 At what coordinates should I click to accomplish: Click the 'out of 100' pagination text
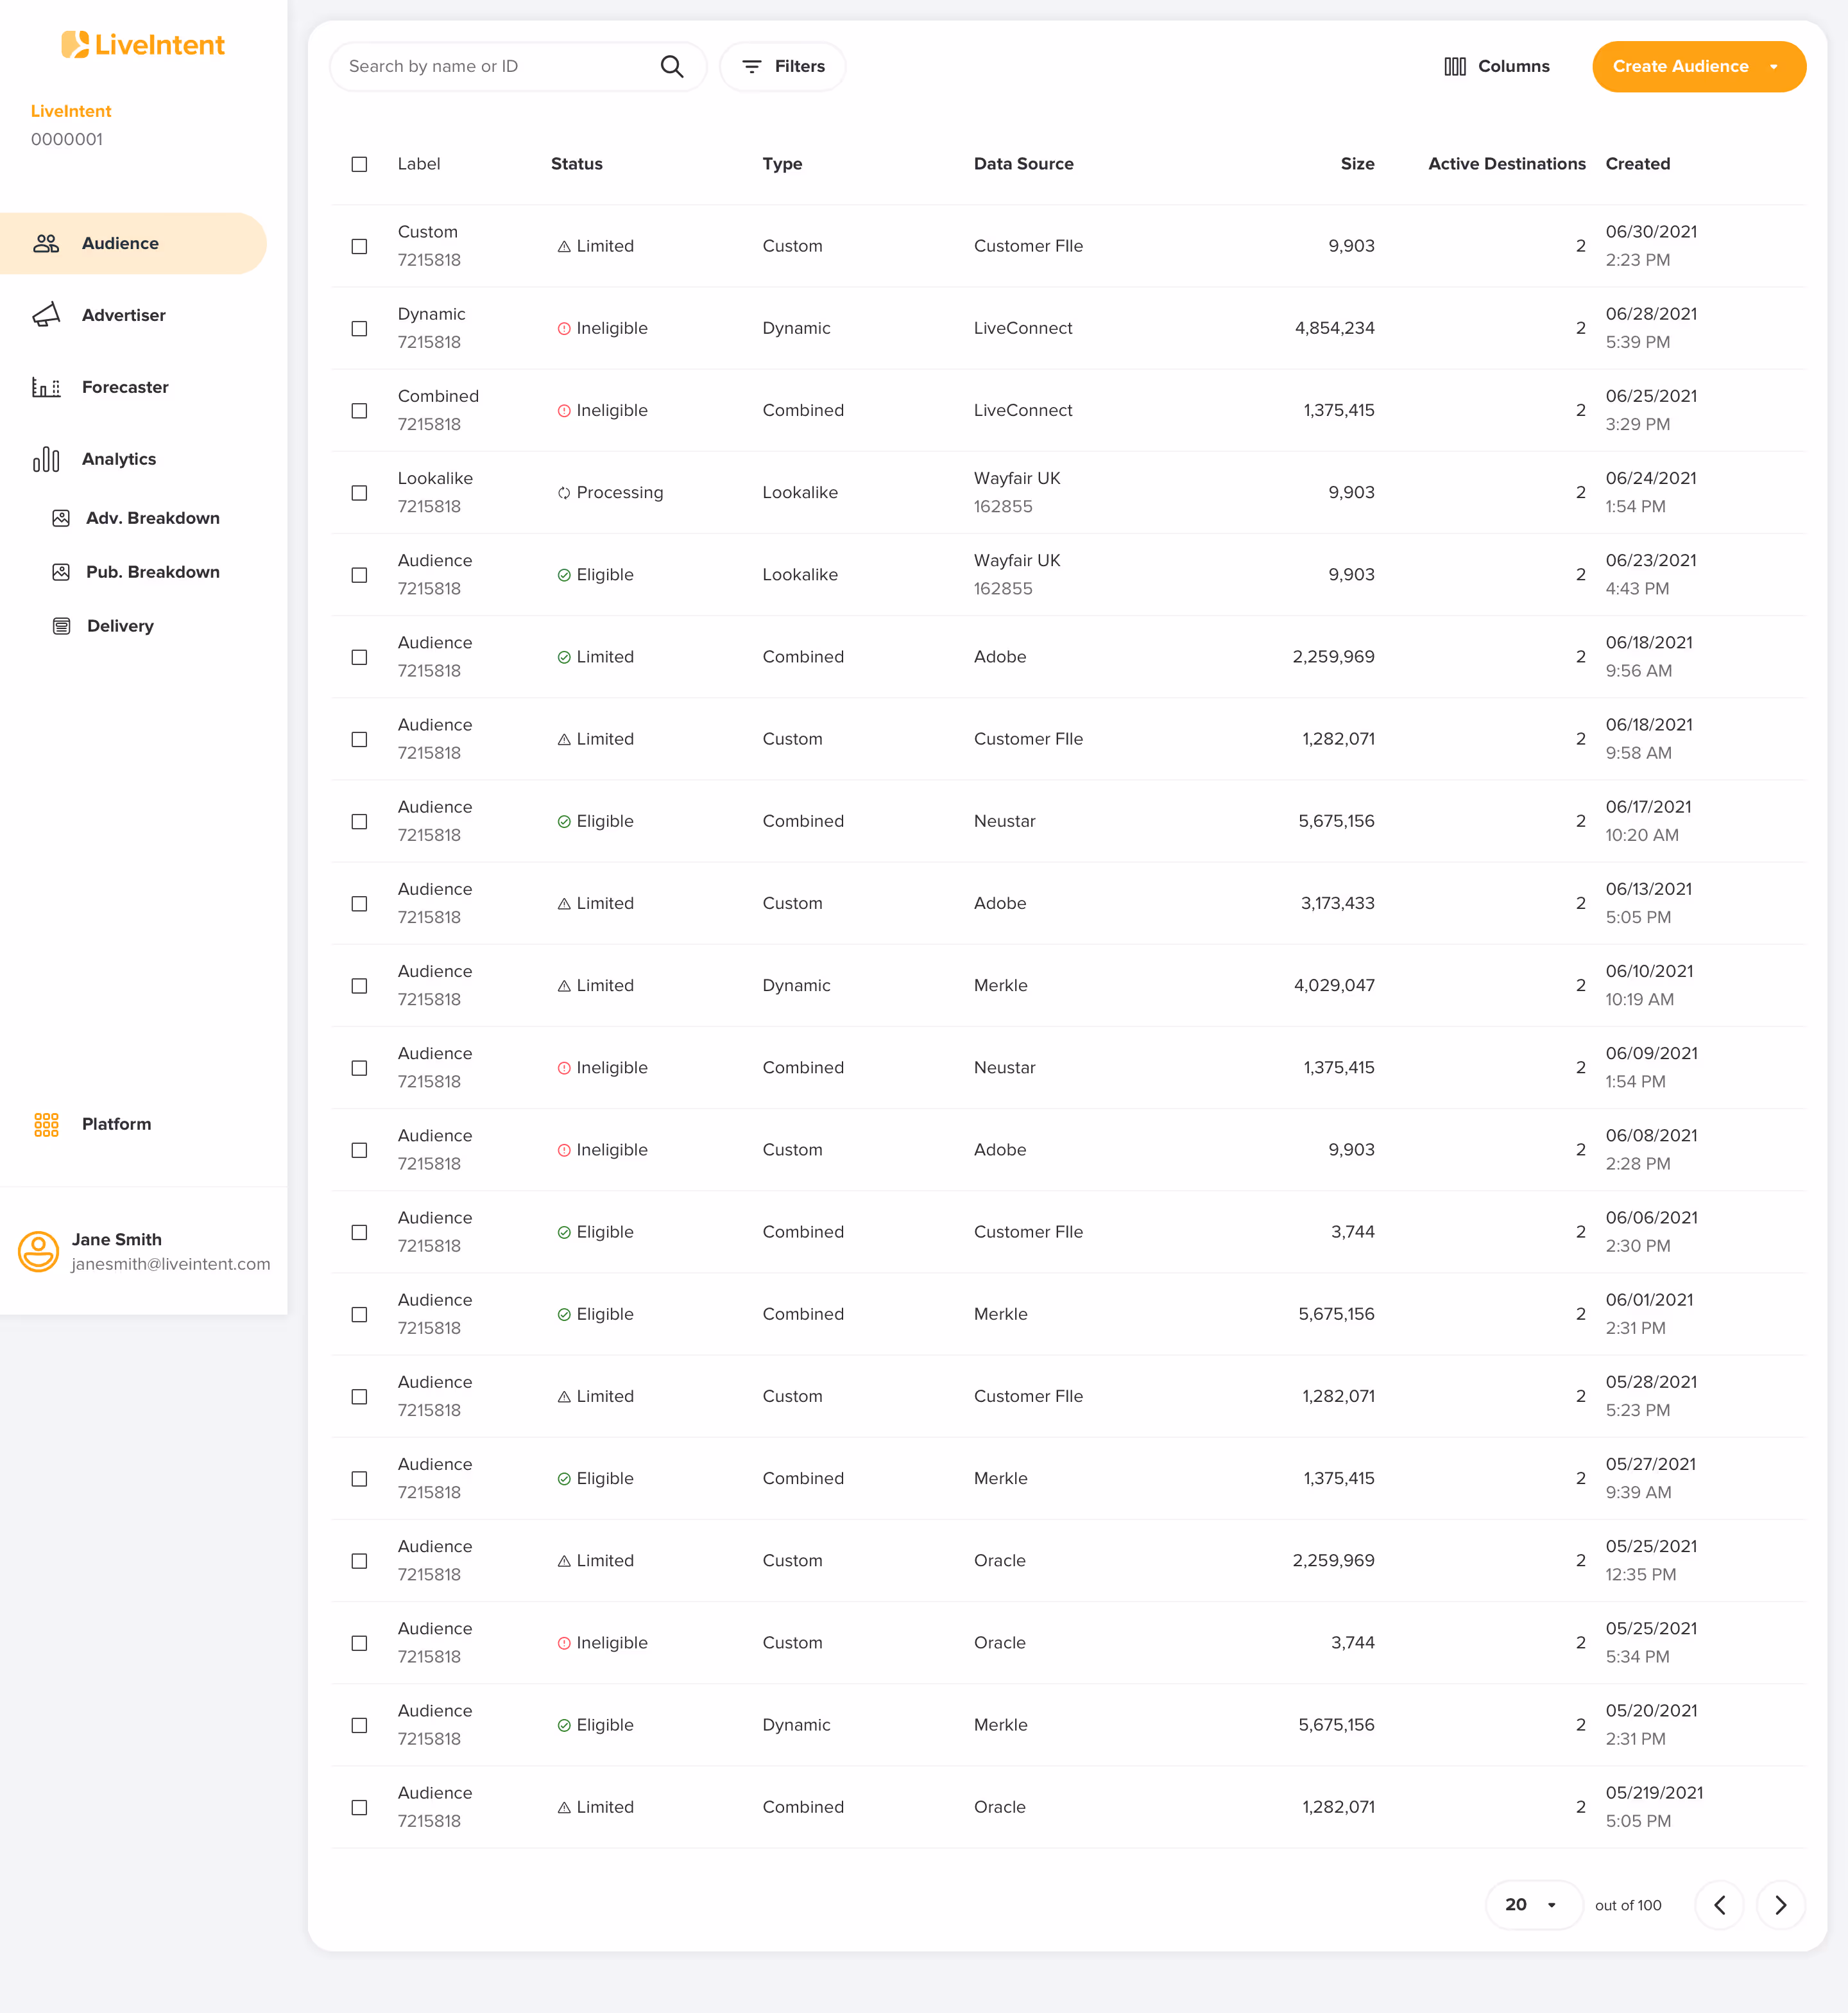coord(1628,1906)
